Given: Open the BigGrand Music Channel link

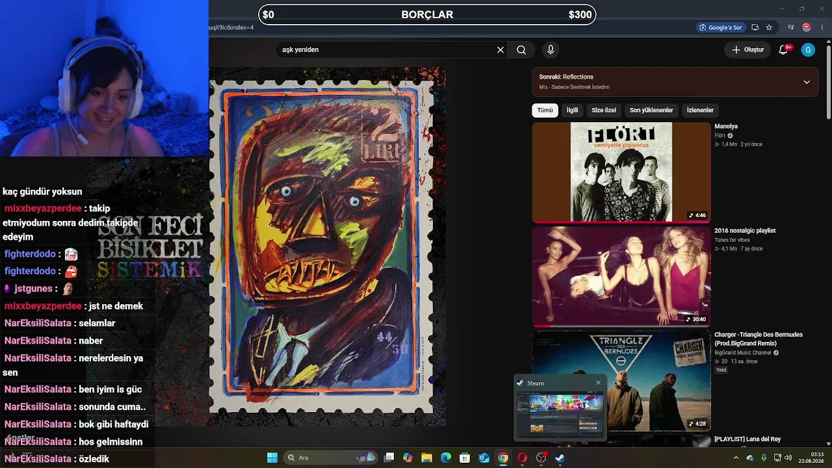Looking at the screenshot, I should click(x=742, y=353).
